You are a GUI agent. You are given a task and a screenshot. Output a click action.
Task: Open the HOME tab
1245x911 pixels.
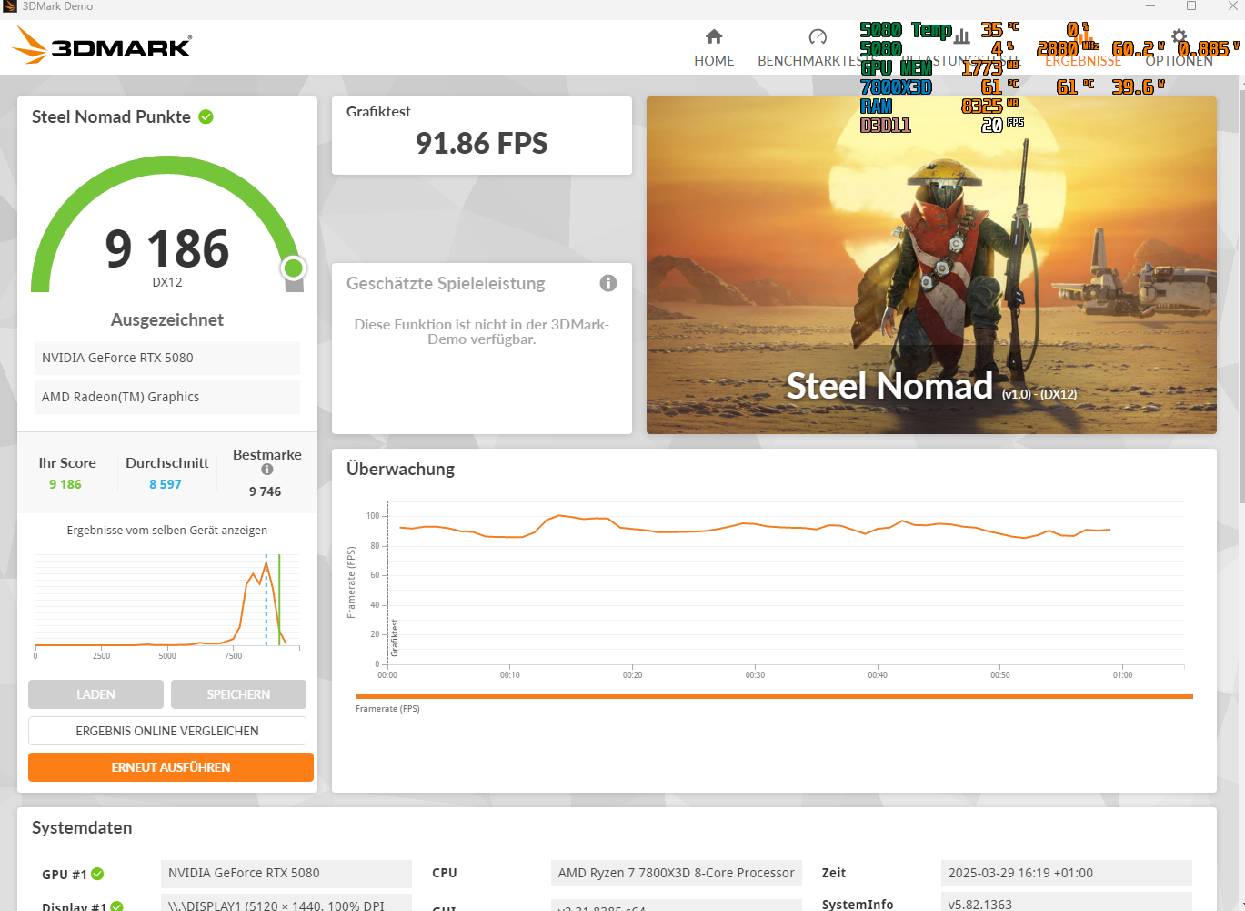pos(714,49)
